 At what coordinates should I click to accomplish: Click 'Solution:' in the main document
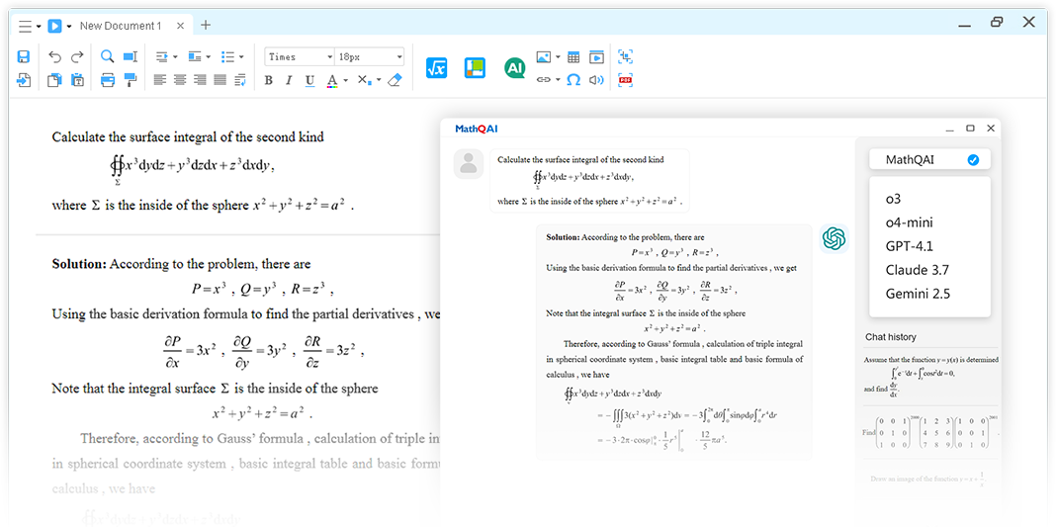79,264
